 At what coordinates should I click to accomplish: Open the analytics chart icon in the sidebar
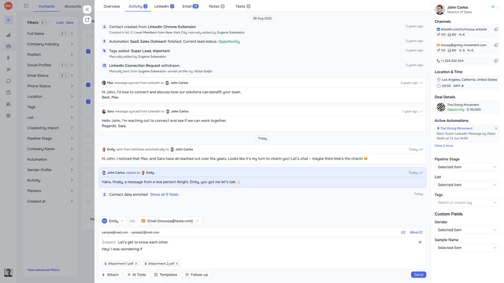[x=8, y=35]
